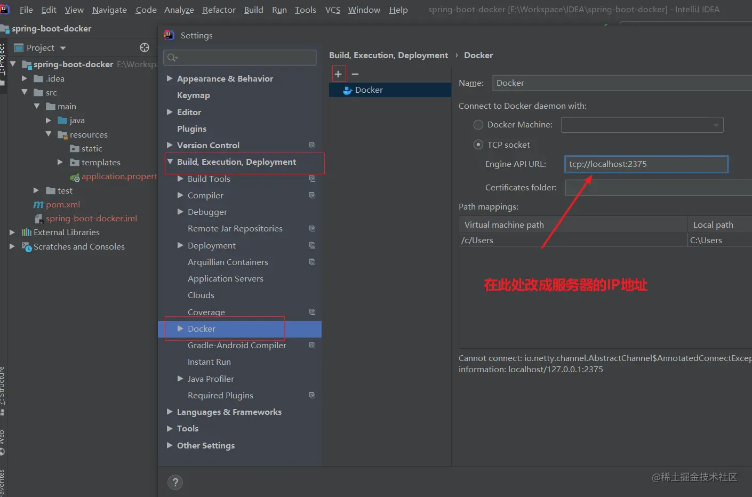Expand the Tools settings group
Image resolution: width=752 pixels, height=497 pixels.
click(x=170, y=428)
